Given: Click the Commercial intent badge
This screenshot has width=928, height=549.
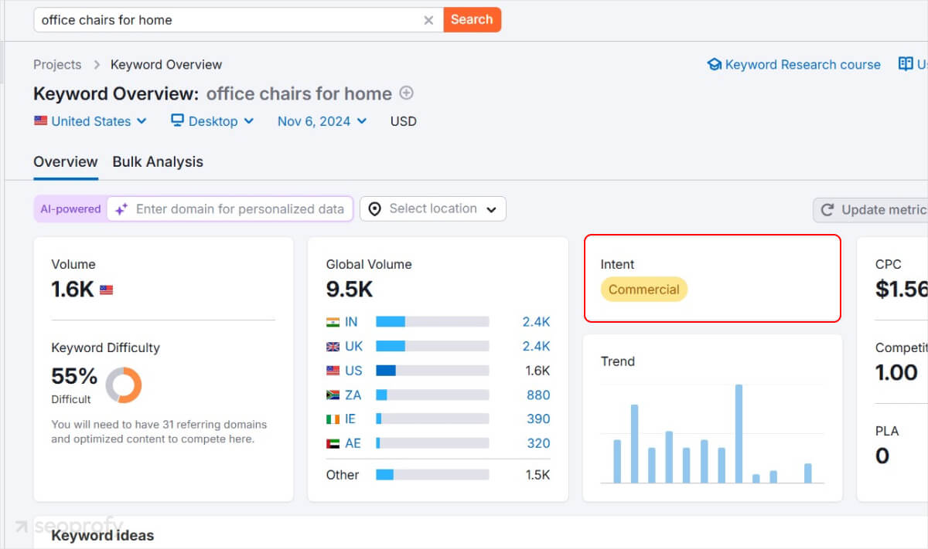Looking at the screenshot, I should coord(643,290).
